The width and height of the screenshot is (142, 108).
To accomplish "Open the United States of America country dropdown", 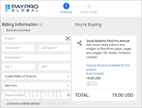I will (36, 76).
